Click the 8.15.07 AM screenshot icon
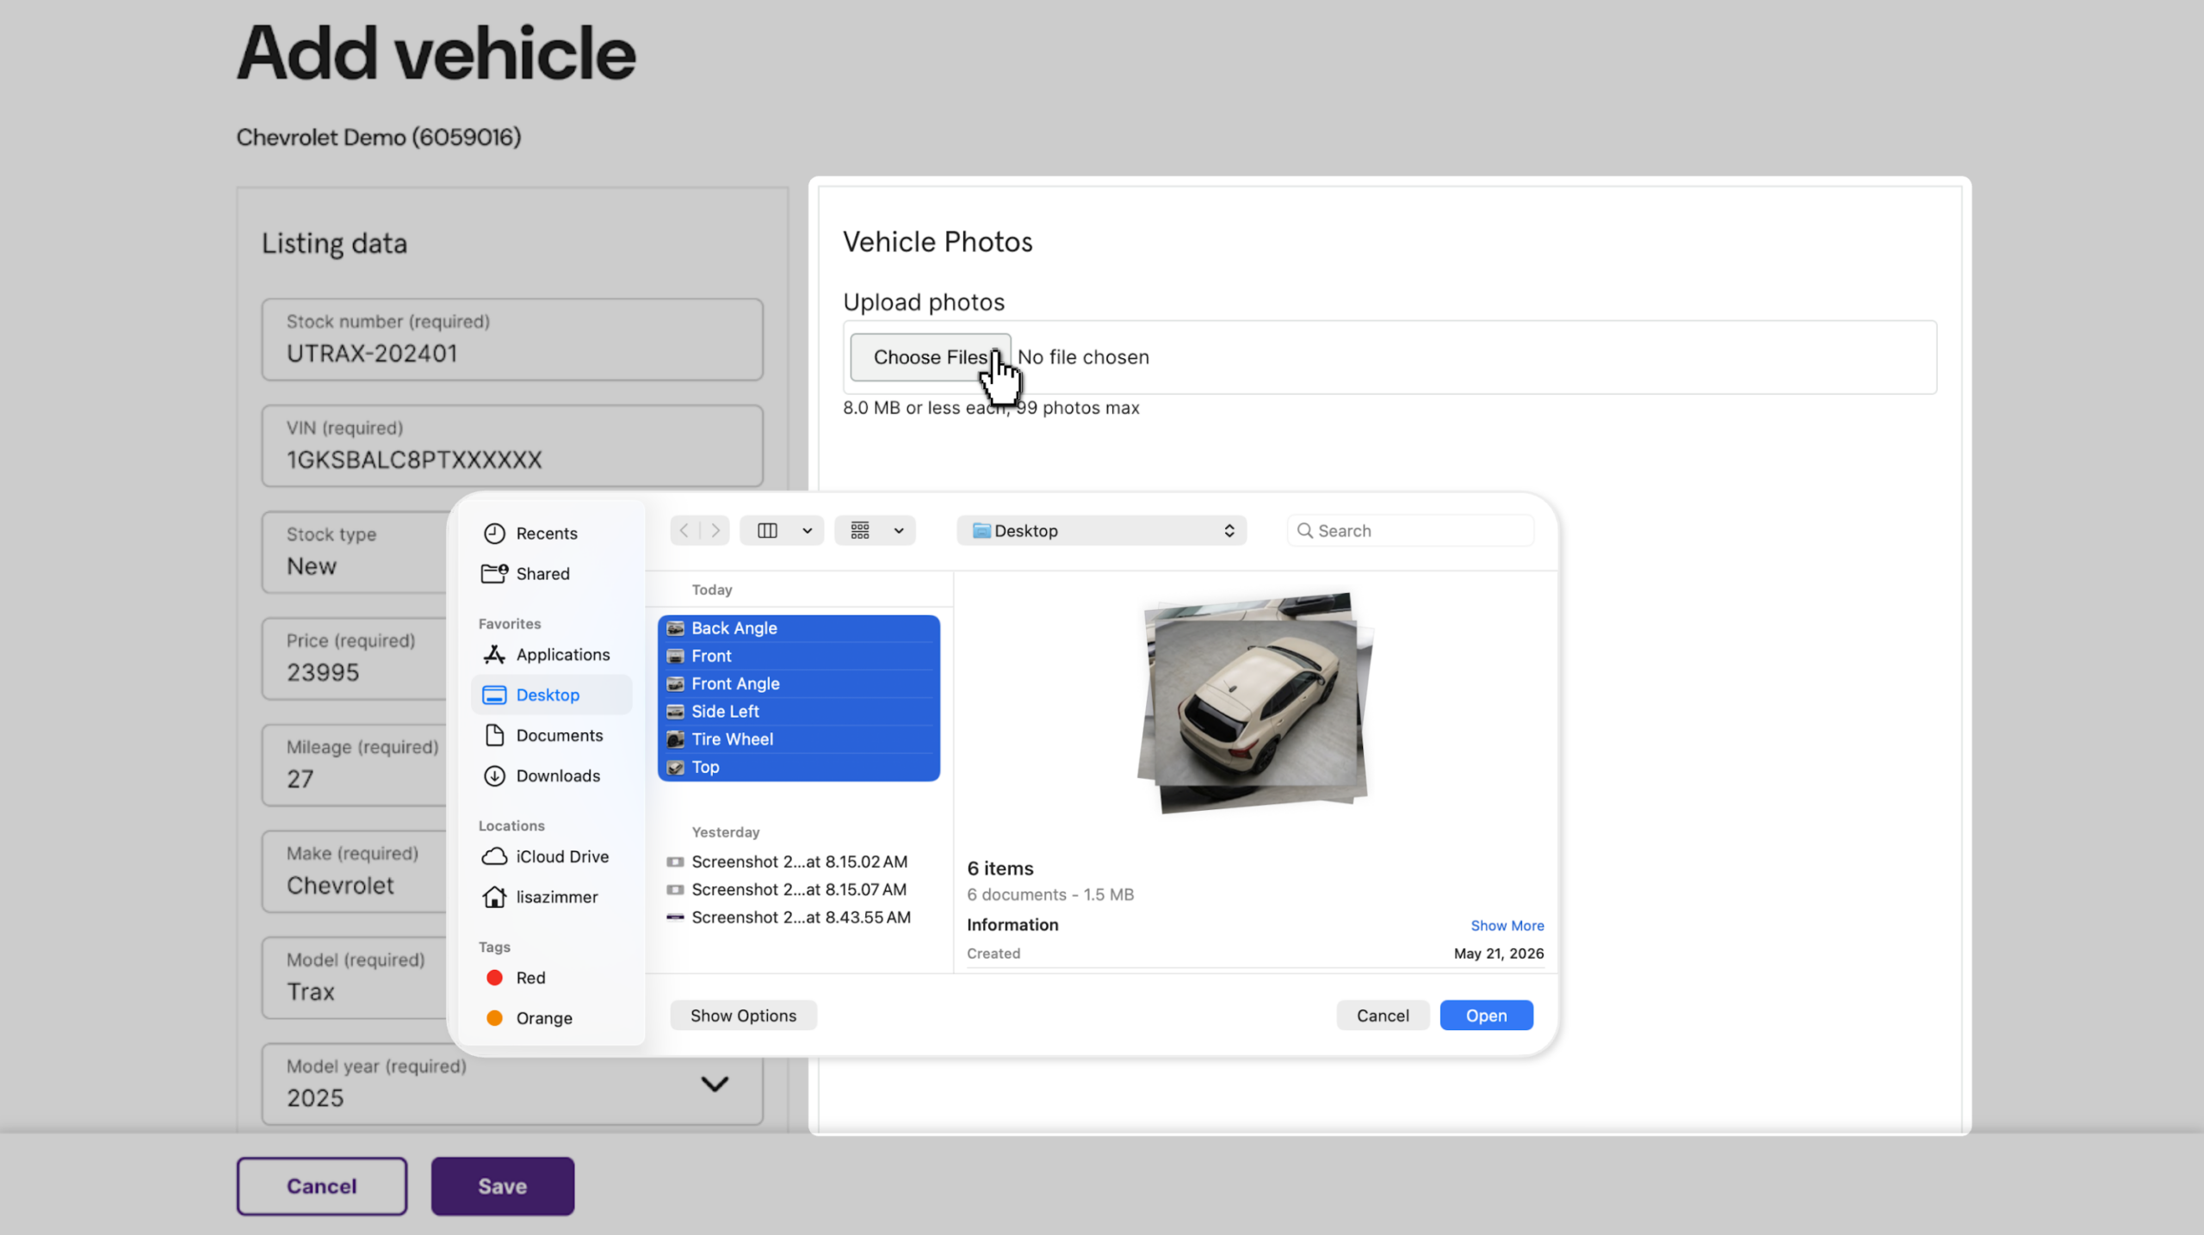Screen dimensions: 2204x1235 (x=676, y=889)
